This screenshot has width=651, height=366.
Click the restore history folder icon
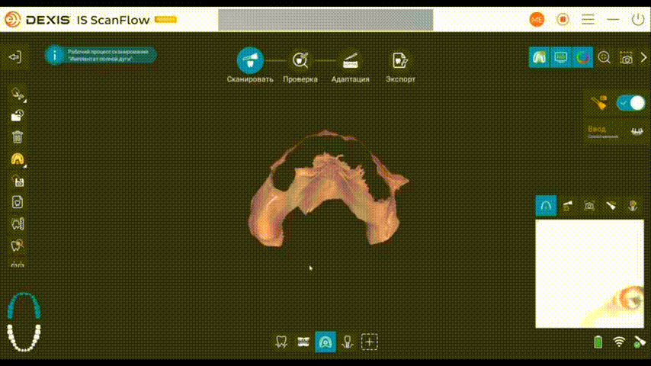tap(18, 115)
